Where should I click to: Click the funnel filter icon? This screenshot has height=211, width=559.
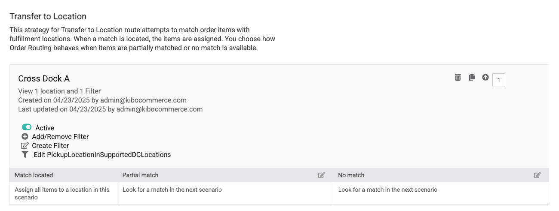tap(25, 154)
